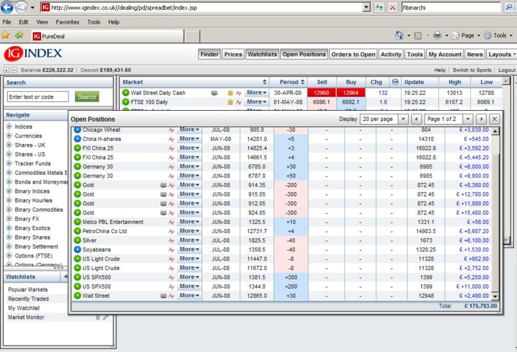Open the address bar history dropdown
Image resolution: width=517 pixels, height=352 pixels.
click(366, 7)
